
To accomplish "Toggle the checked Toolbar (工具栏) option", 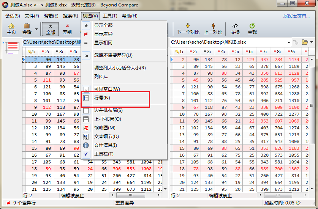I will (x=124, y=154).
